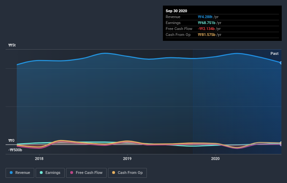
Task: Toggle the Earnings legend button
Action: (50, 173)
